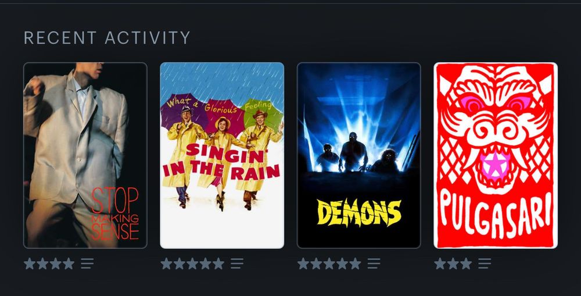Open the Stop Making Sense poster
The height and width of the screenshot is (296, 581).
point(85,155)
